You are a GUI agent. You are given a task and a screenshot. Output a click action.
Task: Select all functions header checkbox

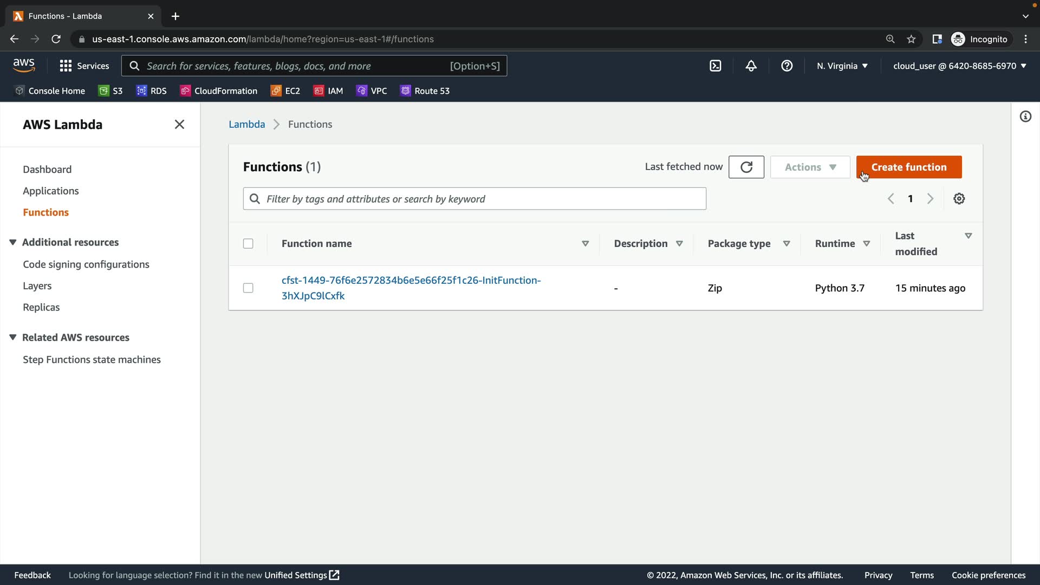point(248,244)
